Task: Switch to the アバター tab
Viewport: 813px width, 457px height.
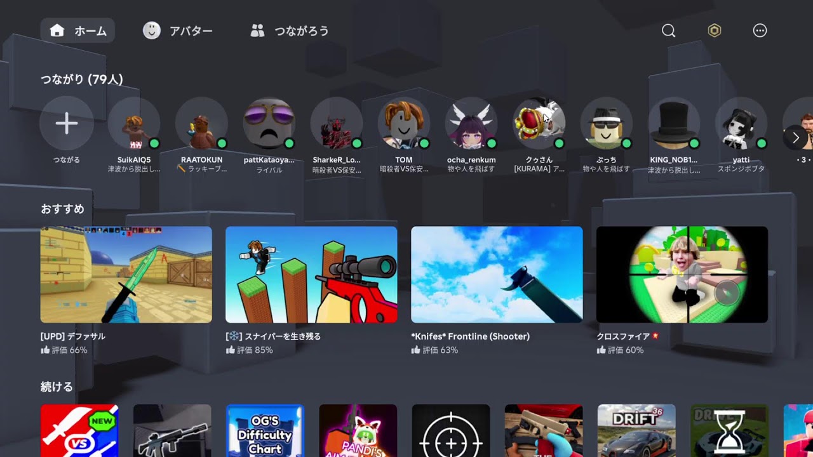Action: pyautogui.click(x=177, y=30)
